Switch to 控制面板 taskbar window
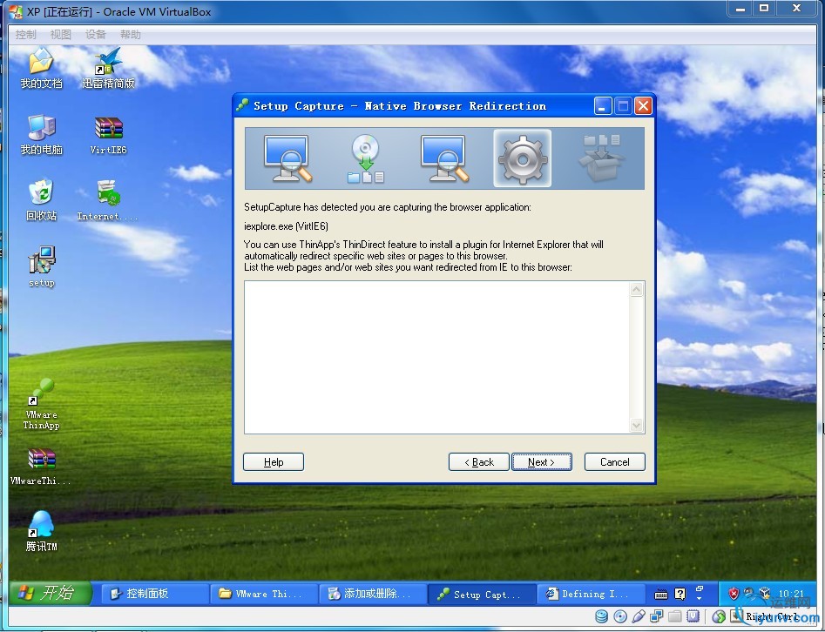Viewport: 825px width, 632px height. click(x=155, y=594)
